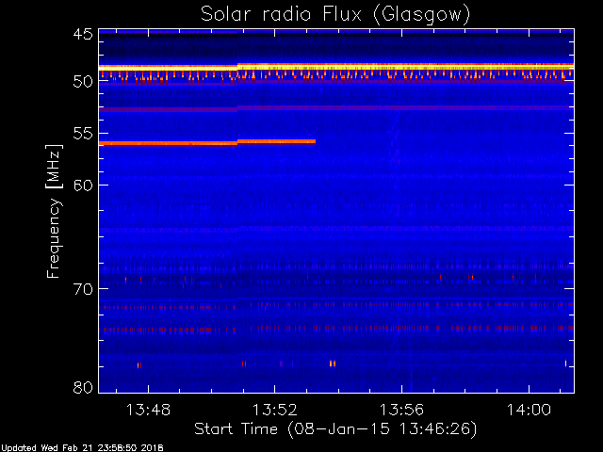Screen dimensions: 603x452
Task: Click the "Updated Wed Feb 21" timestamp text
Action: (x=82, y=448)
